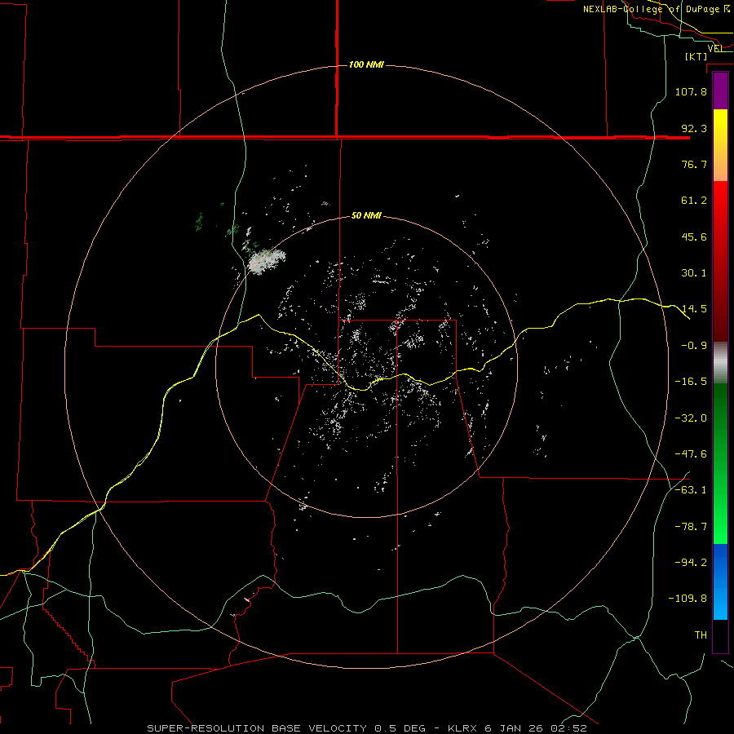
Task: Select the -0.9 scale value
Action: [x=694, y=346]
